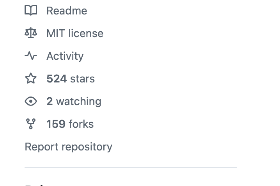Click the word stars after 524

tap(82, 79)
